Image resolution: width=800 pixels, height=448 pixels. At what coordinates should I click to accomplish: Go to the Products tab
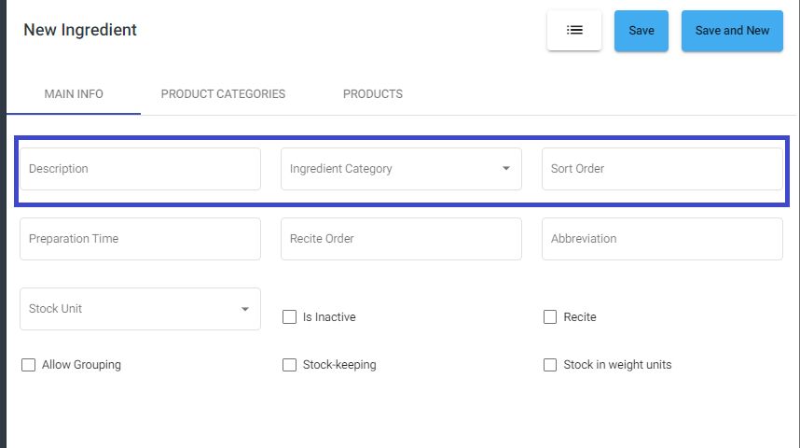pos(372,94)
